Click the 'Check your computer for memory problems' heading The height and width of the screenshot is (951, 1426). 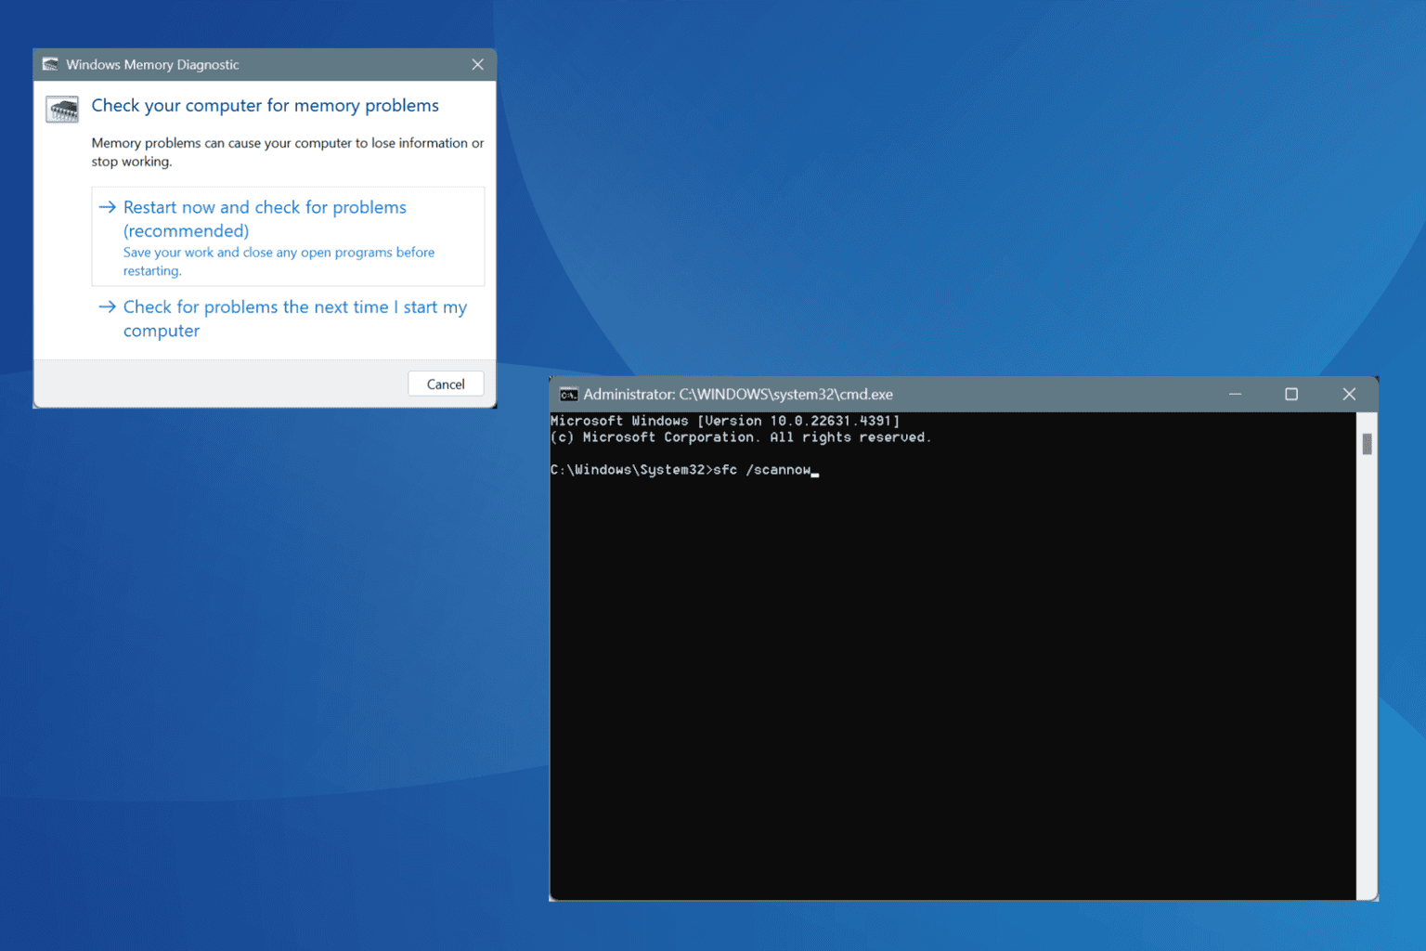click(265, 106)
